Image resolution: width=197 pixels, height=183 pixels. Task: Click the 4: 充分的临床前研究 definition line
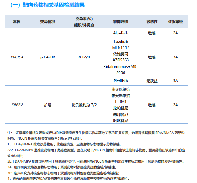(68, 179)
